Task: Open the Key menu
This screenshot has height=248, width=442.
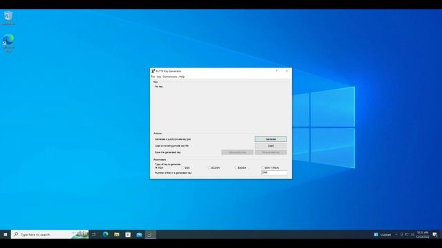Action: pyautogui.click(x=159, y=76)
